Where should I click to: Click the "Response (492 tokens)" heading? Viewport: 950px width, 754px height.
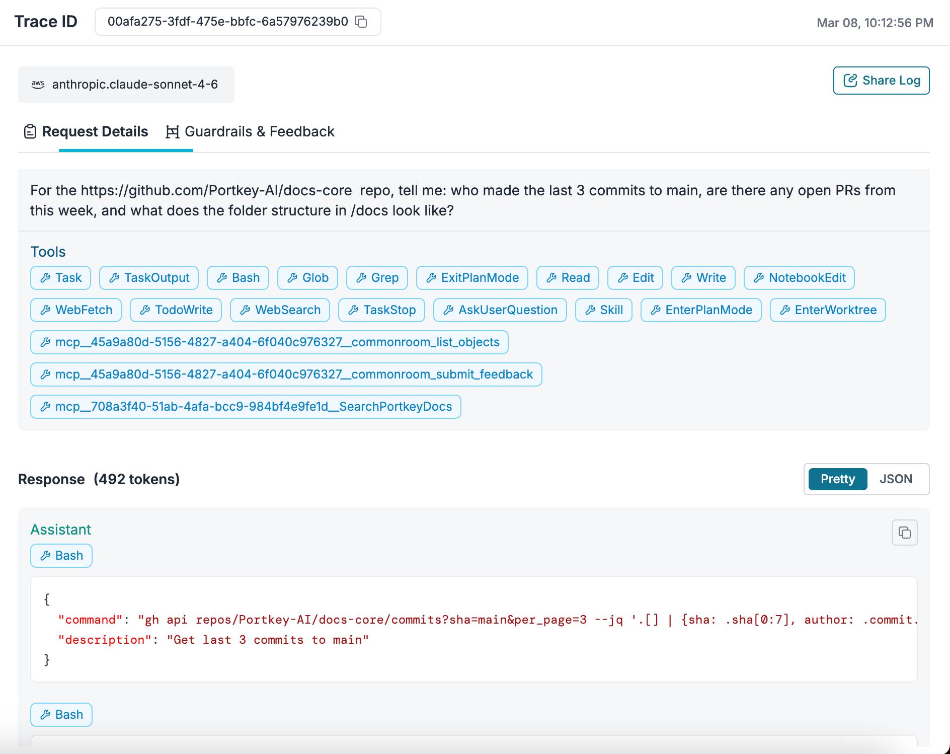99,479
